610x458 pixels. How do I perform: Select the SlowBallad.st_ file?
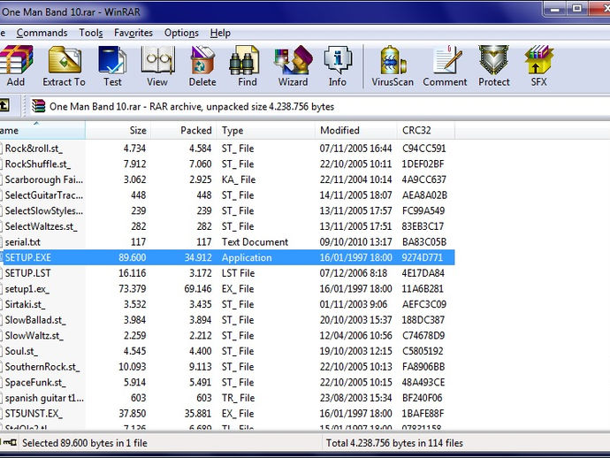(35, 320)
